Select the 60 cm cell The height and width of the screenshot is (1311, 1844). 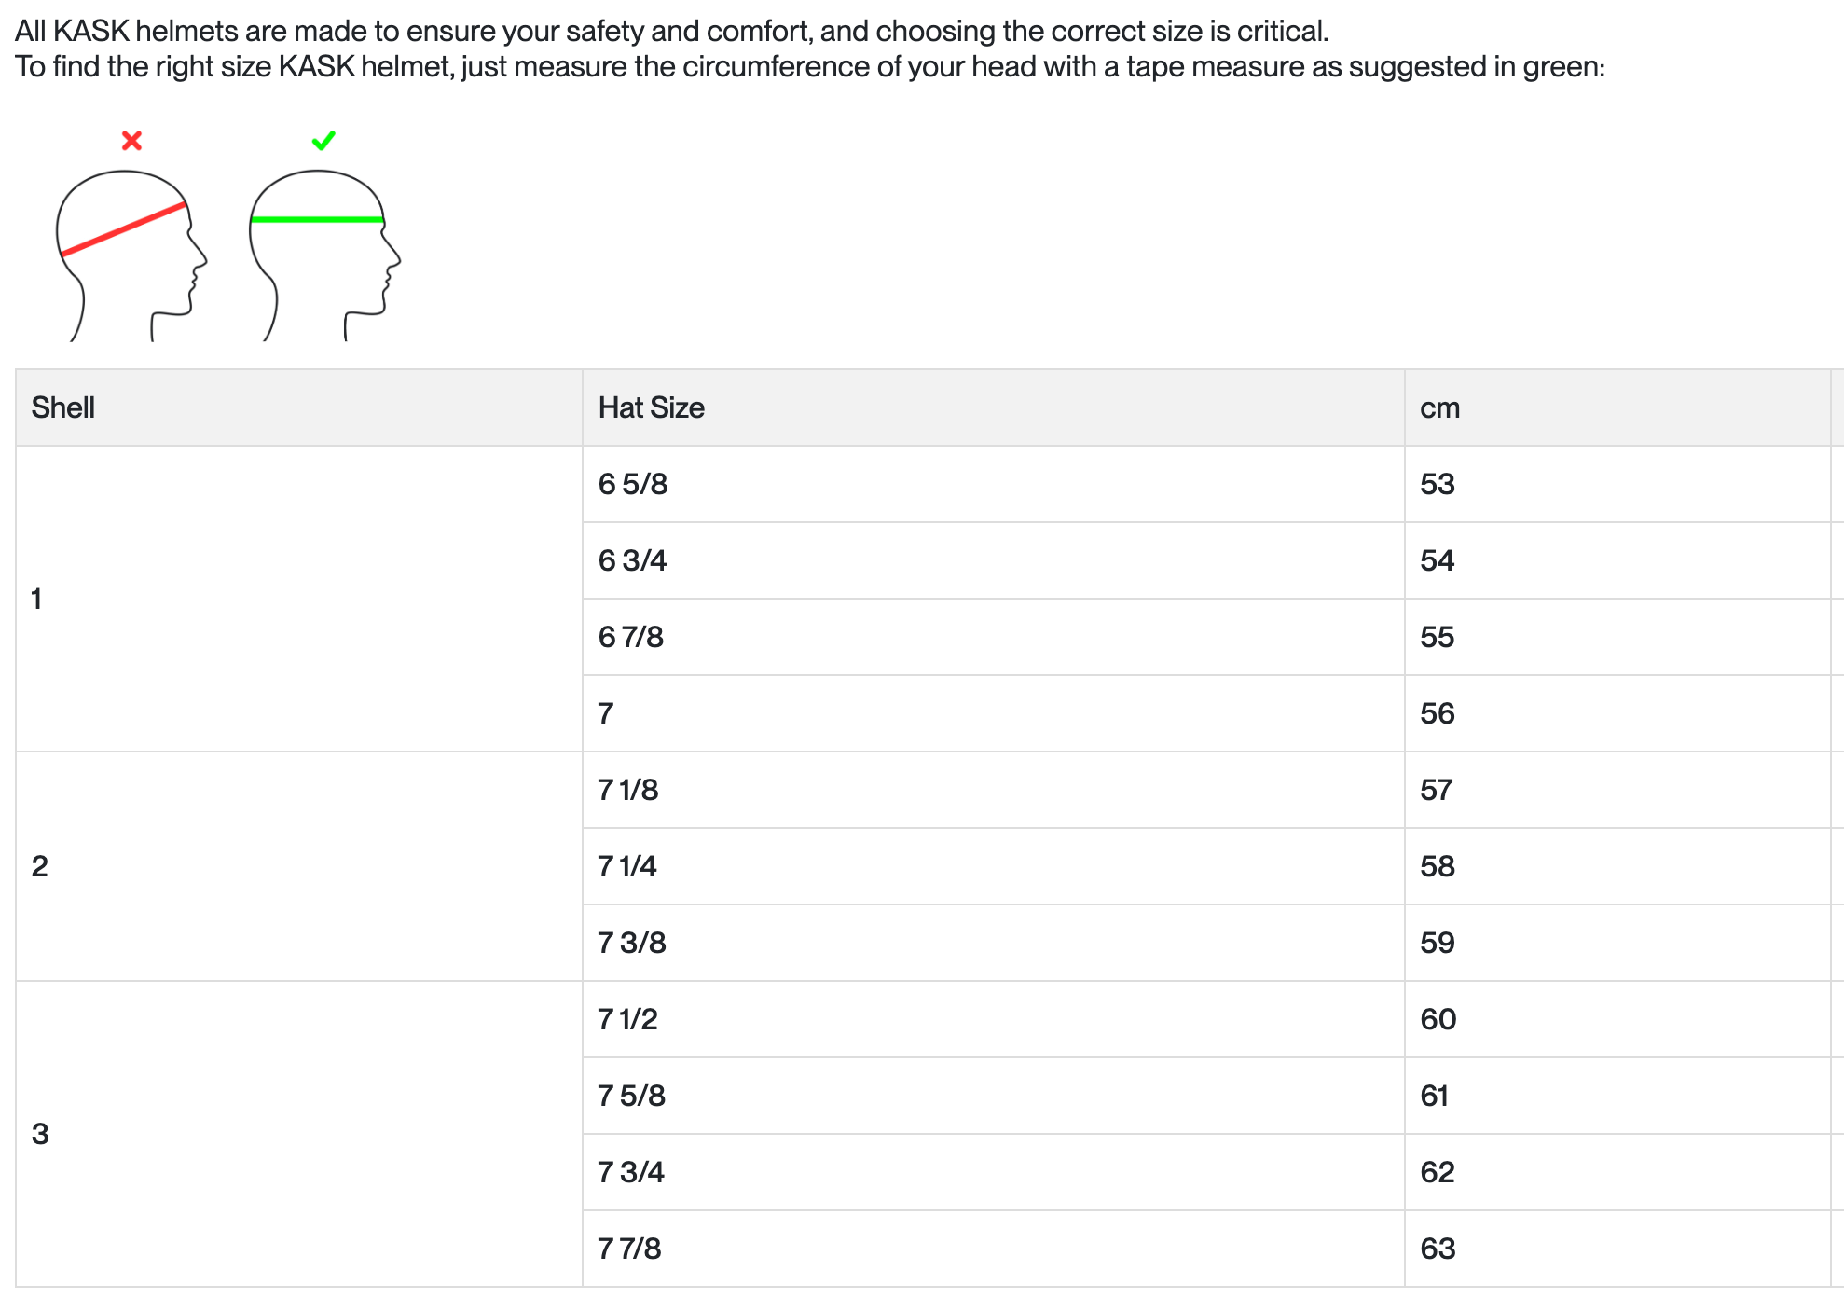point(1438,1019)
